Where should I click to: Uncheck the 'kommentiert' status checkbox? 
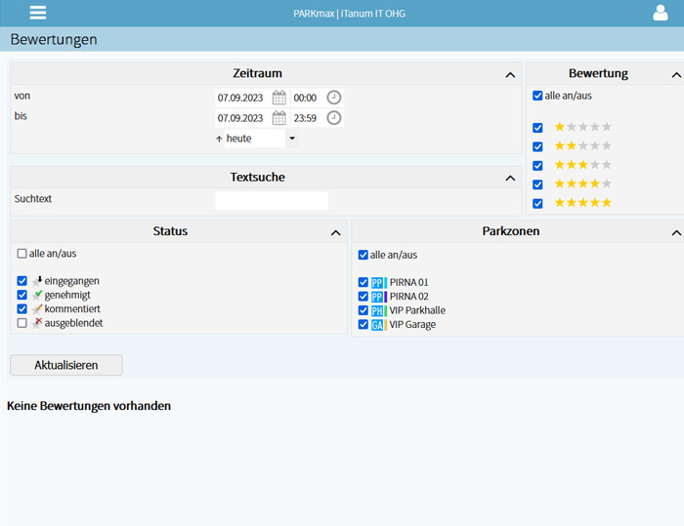coord(21,308)
